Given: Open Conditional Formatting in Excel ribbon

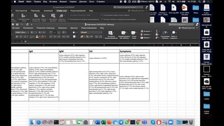Looking at the screenshot, I should click(x=111, y=35).
